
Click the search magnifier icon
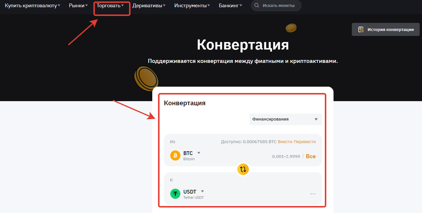click(x=257, y=6)
